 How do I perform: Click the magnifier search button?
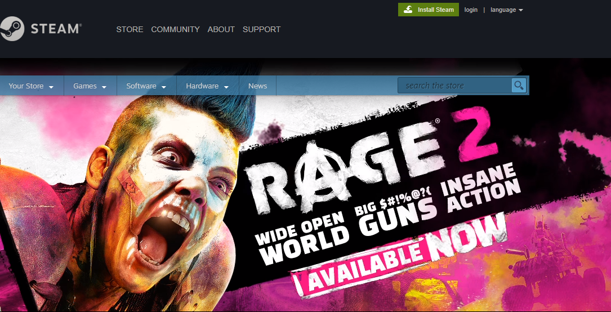click(519, 85)
